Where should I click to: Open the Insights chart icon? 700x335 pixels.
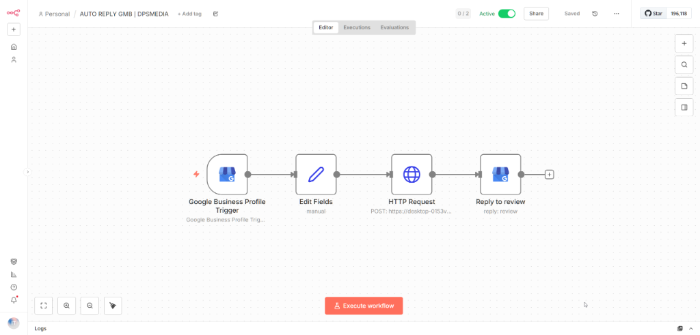14,274
